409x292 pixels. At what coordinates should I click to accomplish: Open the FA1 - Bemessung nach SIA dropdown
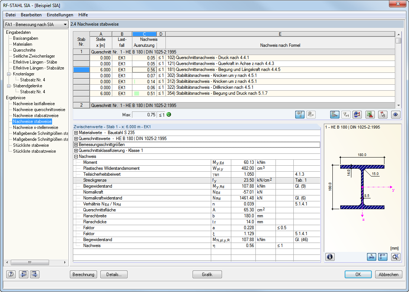point(36,24)
